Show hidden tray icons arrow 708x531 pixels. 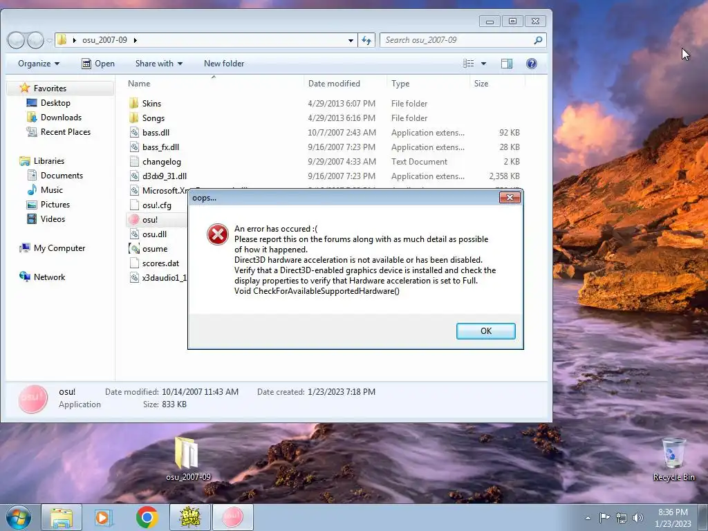point(588,518)
